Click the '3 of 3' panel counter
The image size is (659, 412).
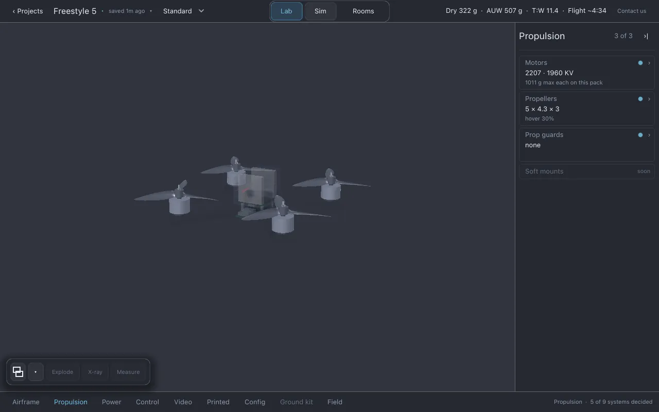[x=623, y=36]
